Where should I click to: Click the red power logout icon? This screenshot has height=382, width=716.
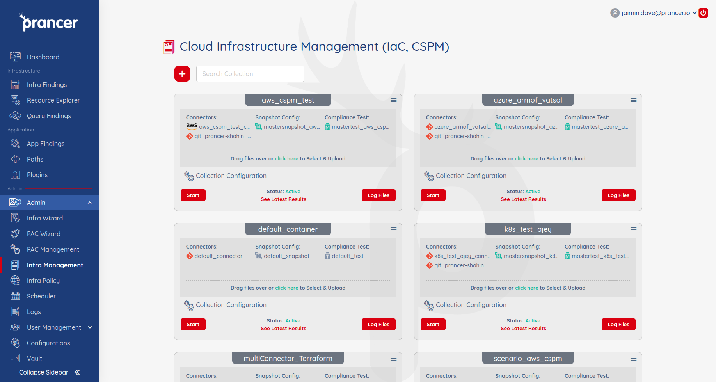pos(704,13)
